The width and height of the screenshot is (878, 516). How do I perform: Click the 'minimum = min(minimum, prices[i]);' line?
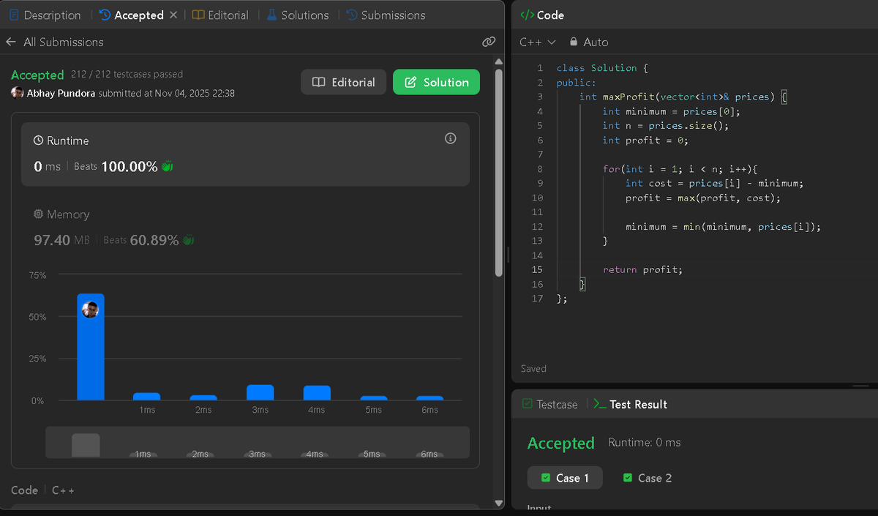[x=723, y=226]
